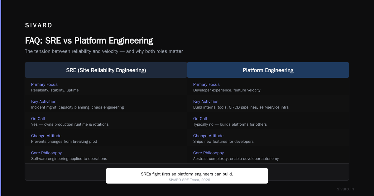
Task: Open Change Attitude in the SRE column
Action: (x=46, y=136)
